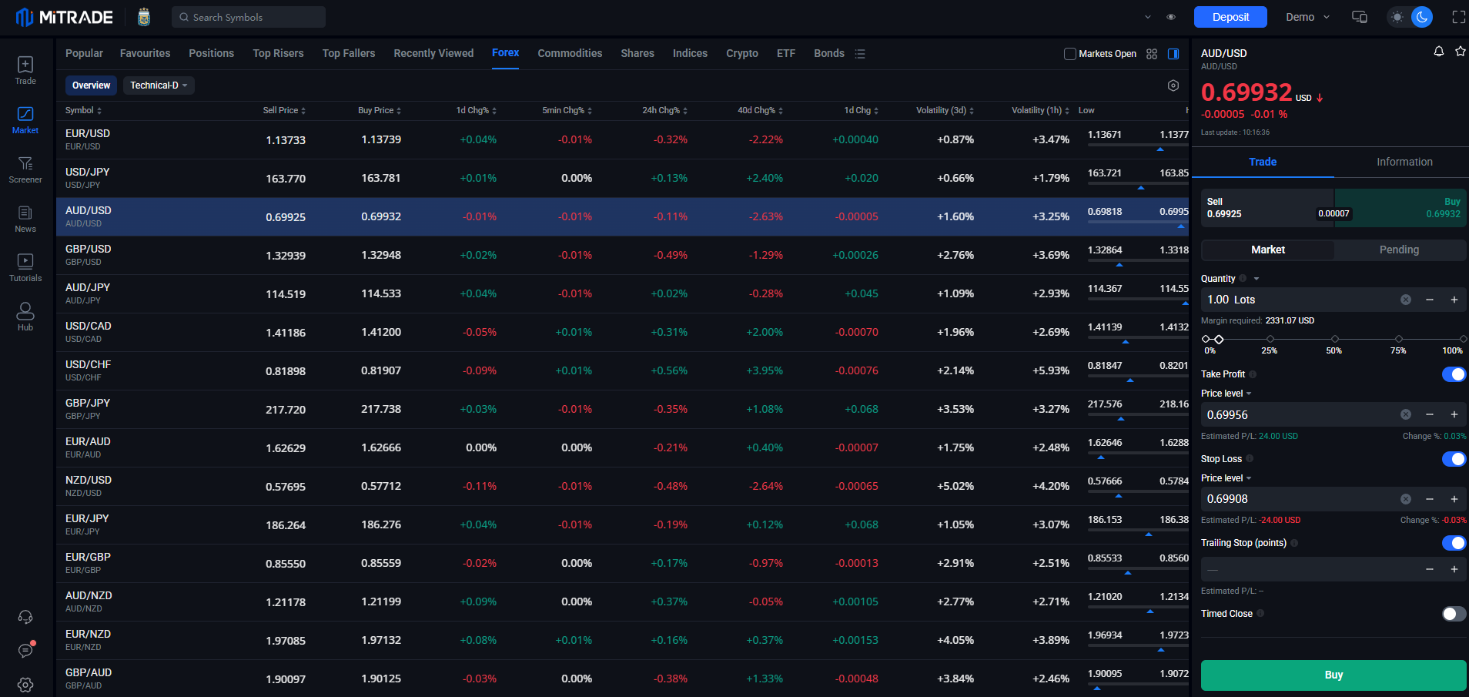Click the Trailing Stop points input
The image size is (1469, 697).
pyautogui.click(x=1309, y=569)
